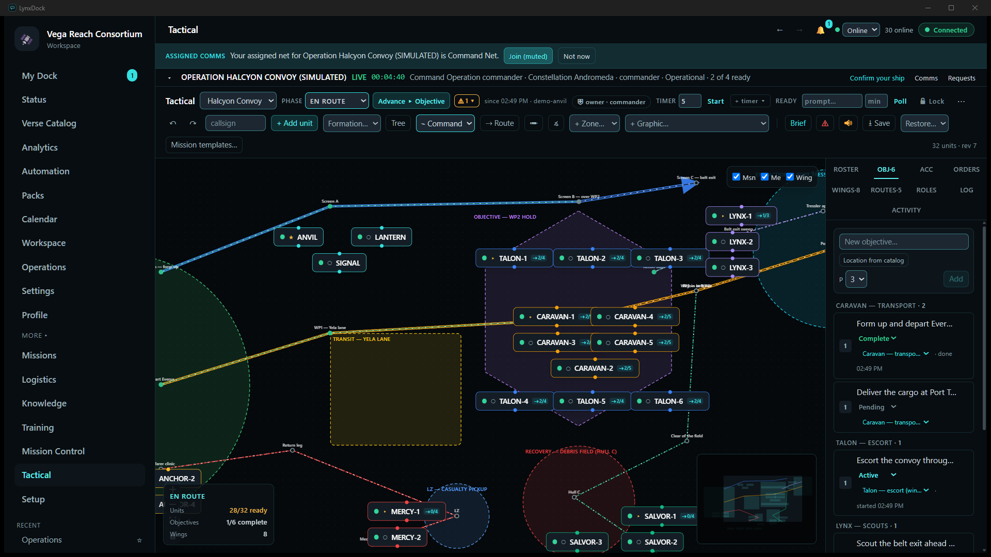Click the Advance ▸ Objective button
This screenshot has width=991, height=557.
(411, 101)
